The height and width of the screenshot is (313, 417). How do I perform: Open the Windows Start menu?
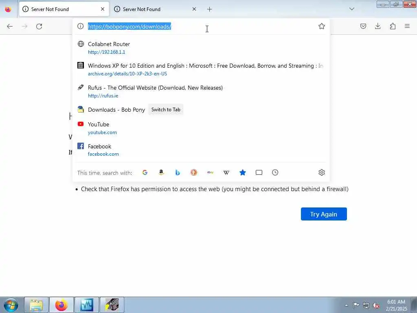pyautogui.click(x=11, y=305)
